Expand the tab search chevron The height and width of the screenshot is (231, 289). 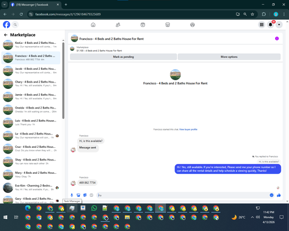click(4, 5)
